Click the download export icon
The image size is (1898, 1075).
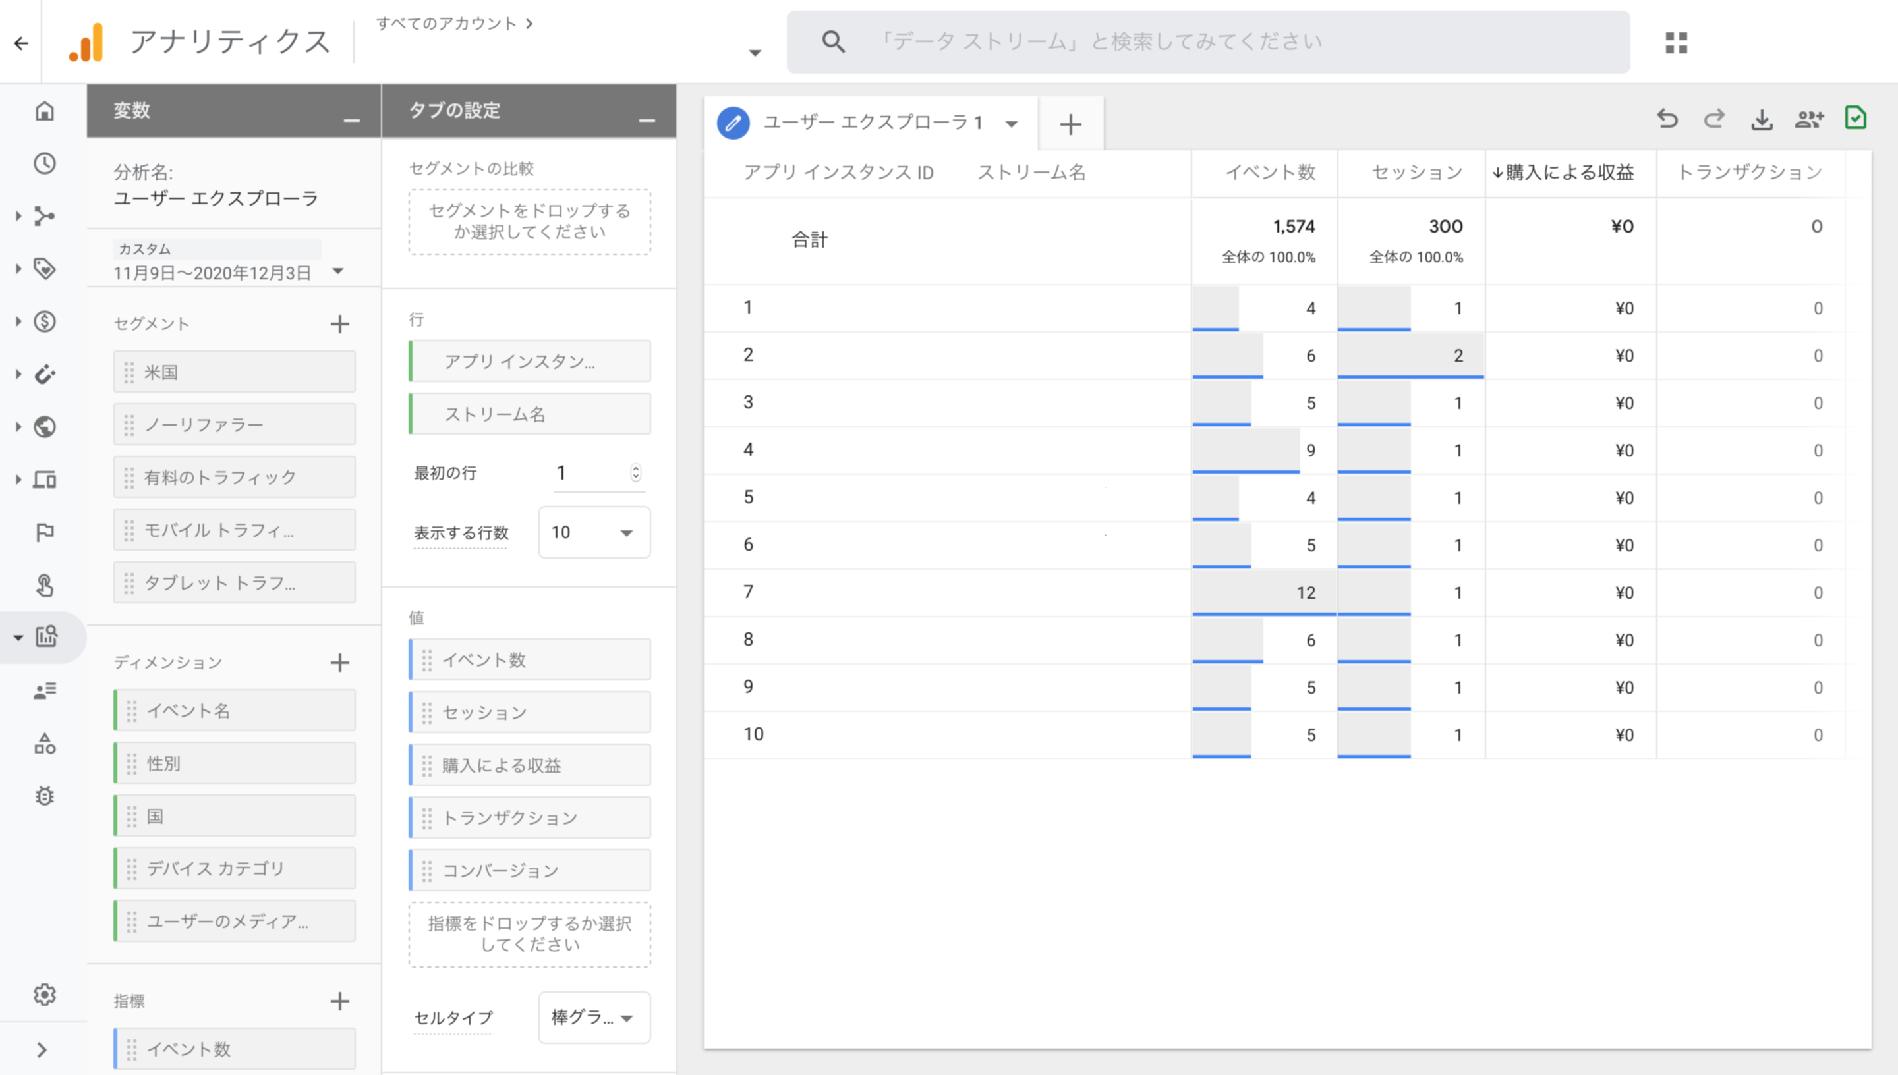point(1762,119)
